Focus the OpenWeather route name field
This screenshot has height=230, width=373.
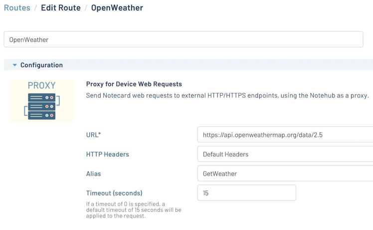pyautogui.click(x=184, y=40)
